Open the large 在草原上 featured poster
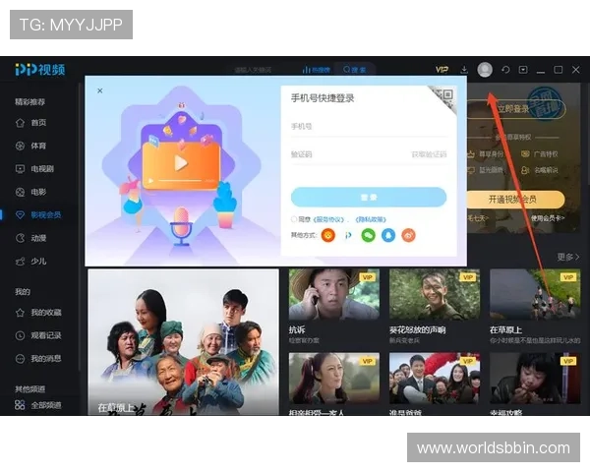This screenshot has width=590, height=472. click(x=183, y=342)
